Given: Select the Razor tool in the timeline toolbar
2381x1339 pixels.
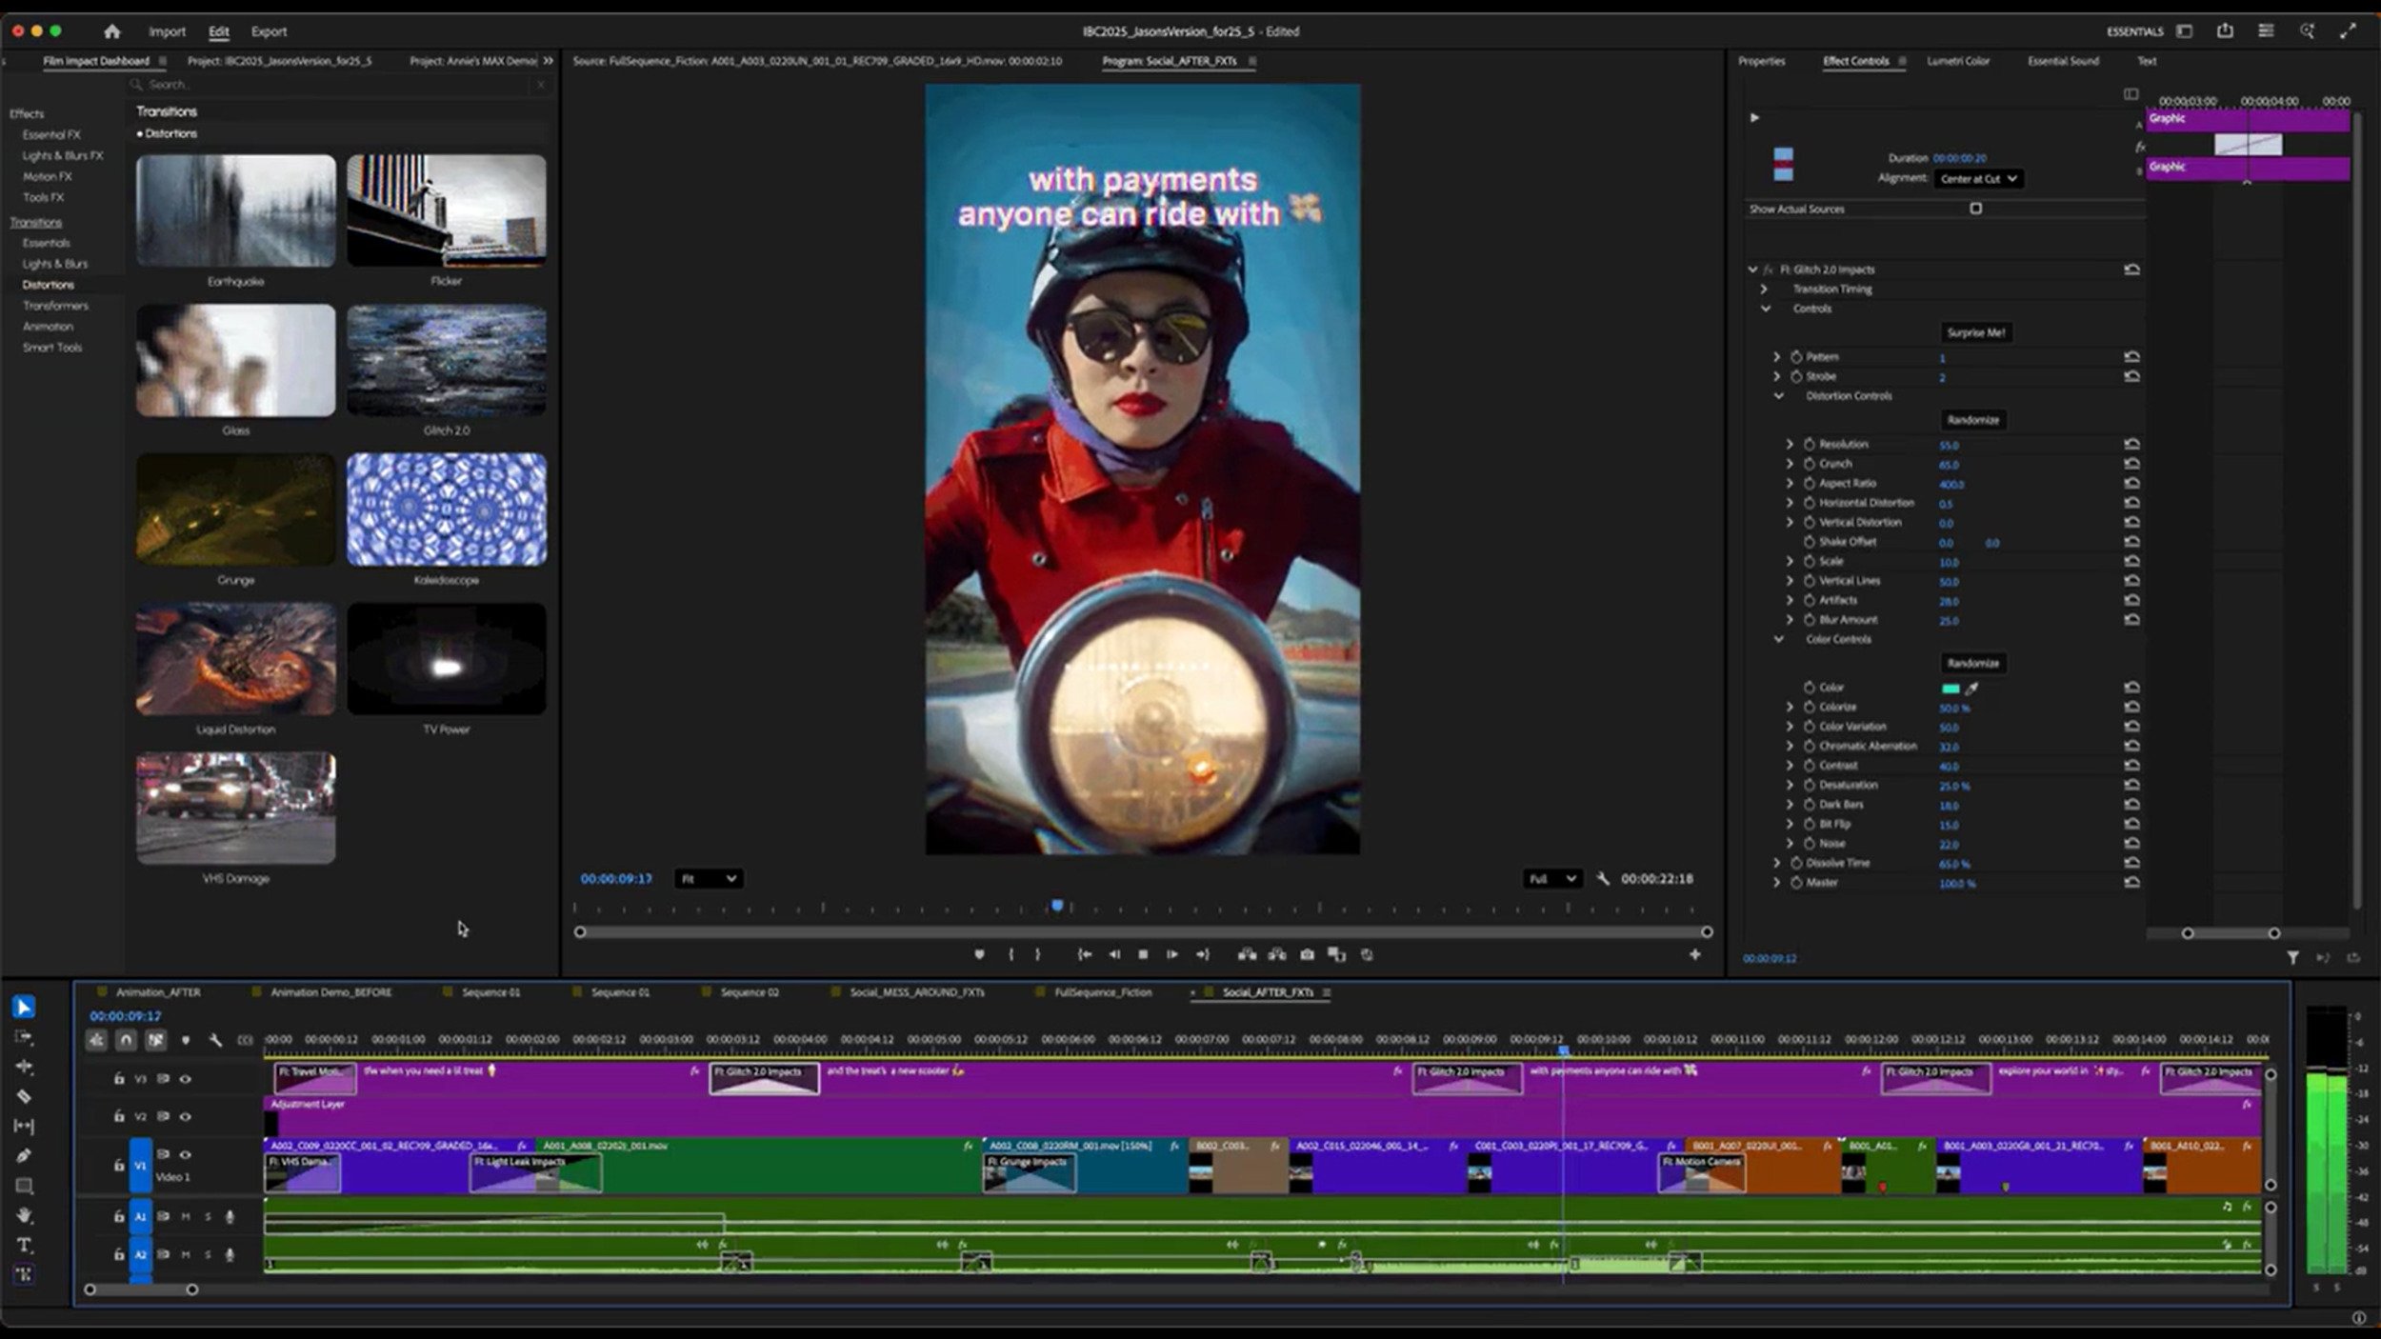Looking at the screenshot, I should click(26, 1096).
